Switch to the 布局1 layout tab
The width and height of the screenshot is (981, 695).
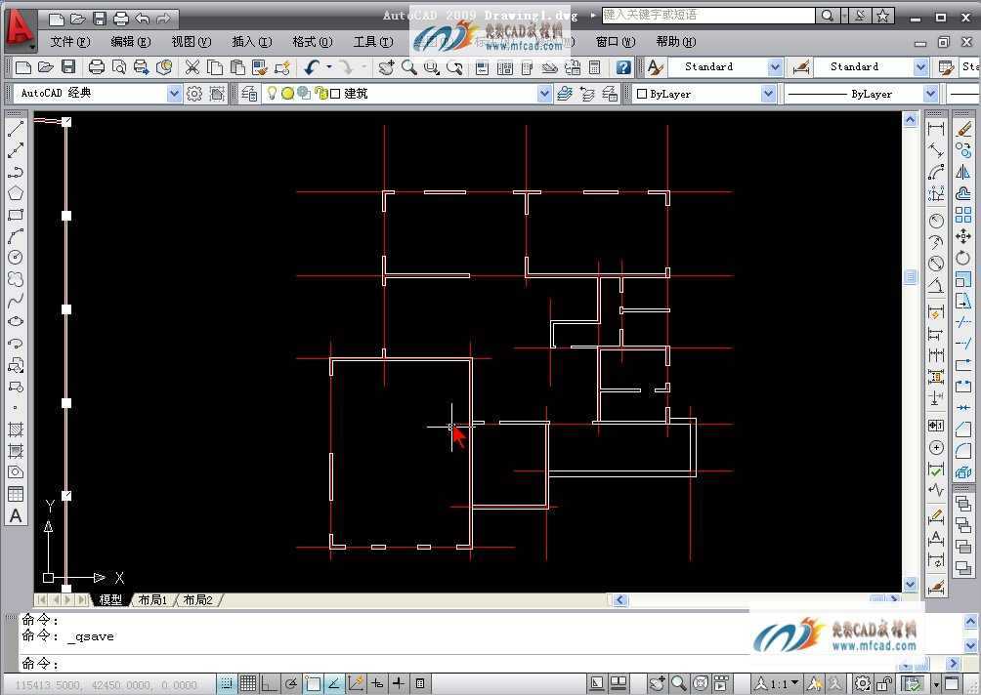[152, 600]
